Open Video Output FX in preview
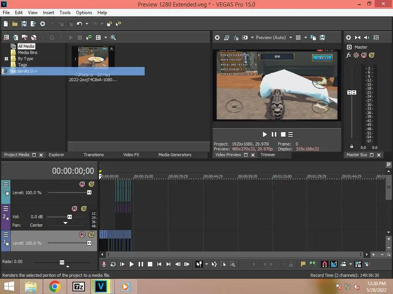Image resolution: width=393 pixels, height=294 pixels. [x=236, y=38]
